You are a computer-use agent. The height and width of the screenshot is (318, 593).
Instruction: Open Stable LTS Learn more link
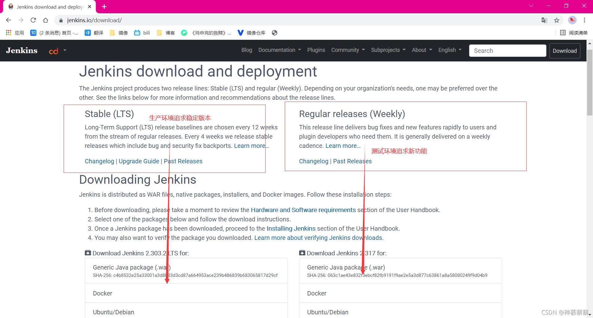click(x=251, y=146)
